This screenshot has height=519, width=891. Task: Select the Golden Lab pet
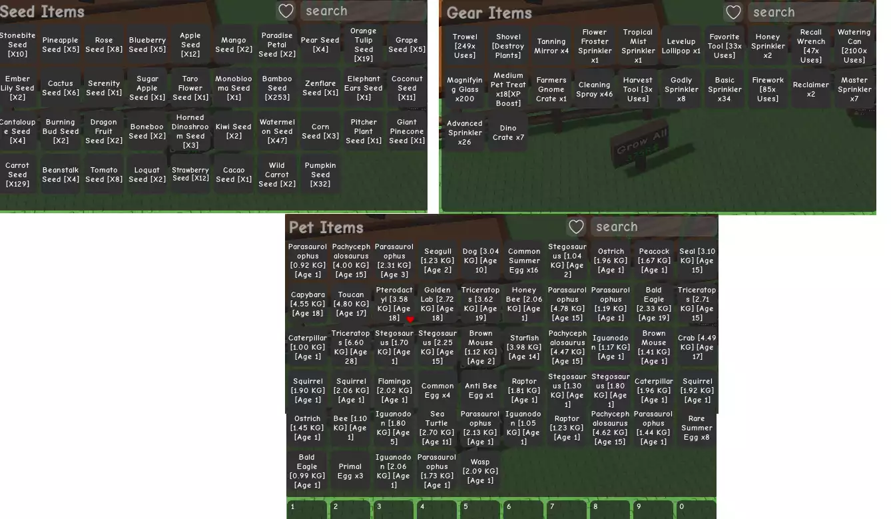pyautogui.click(x=438, y=304)
